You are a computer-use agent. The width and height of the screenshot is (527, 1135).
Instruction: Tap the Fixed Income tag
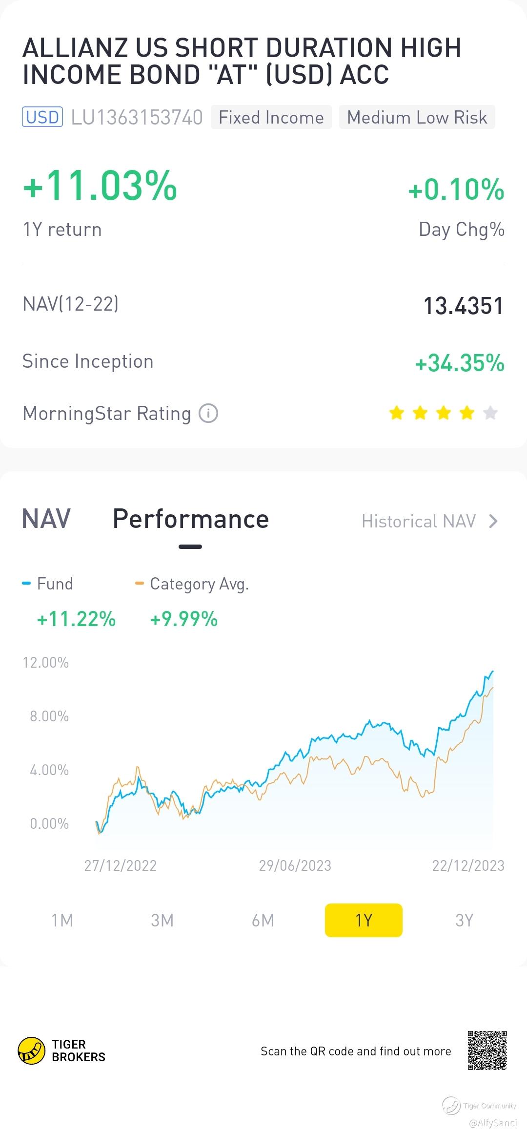pyautogui.click(x=271, y=117)
